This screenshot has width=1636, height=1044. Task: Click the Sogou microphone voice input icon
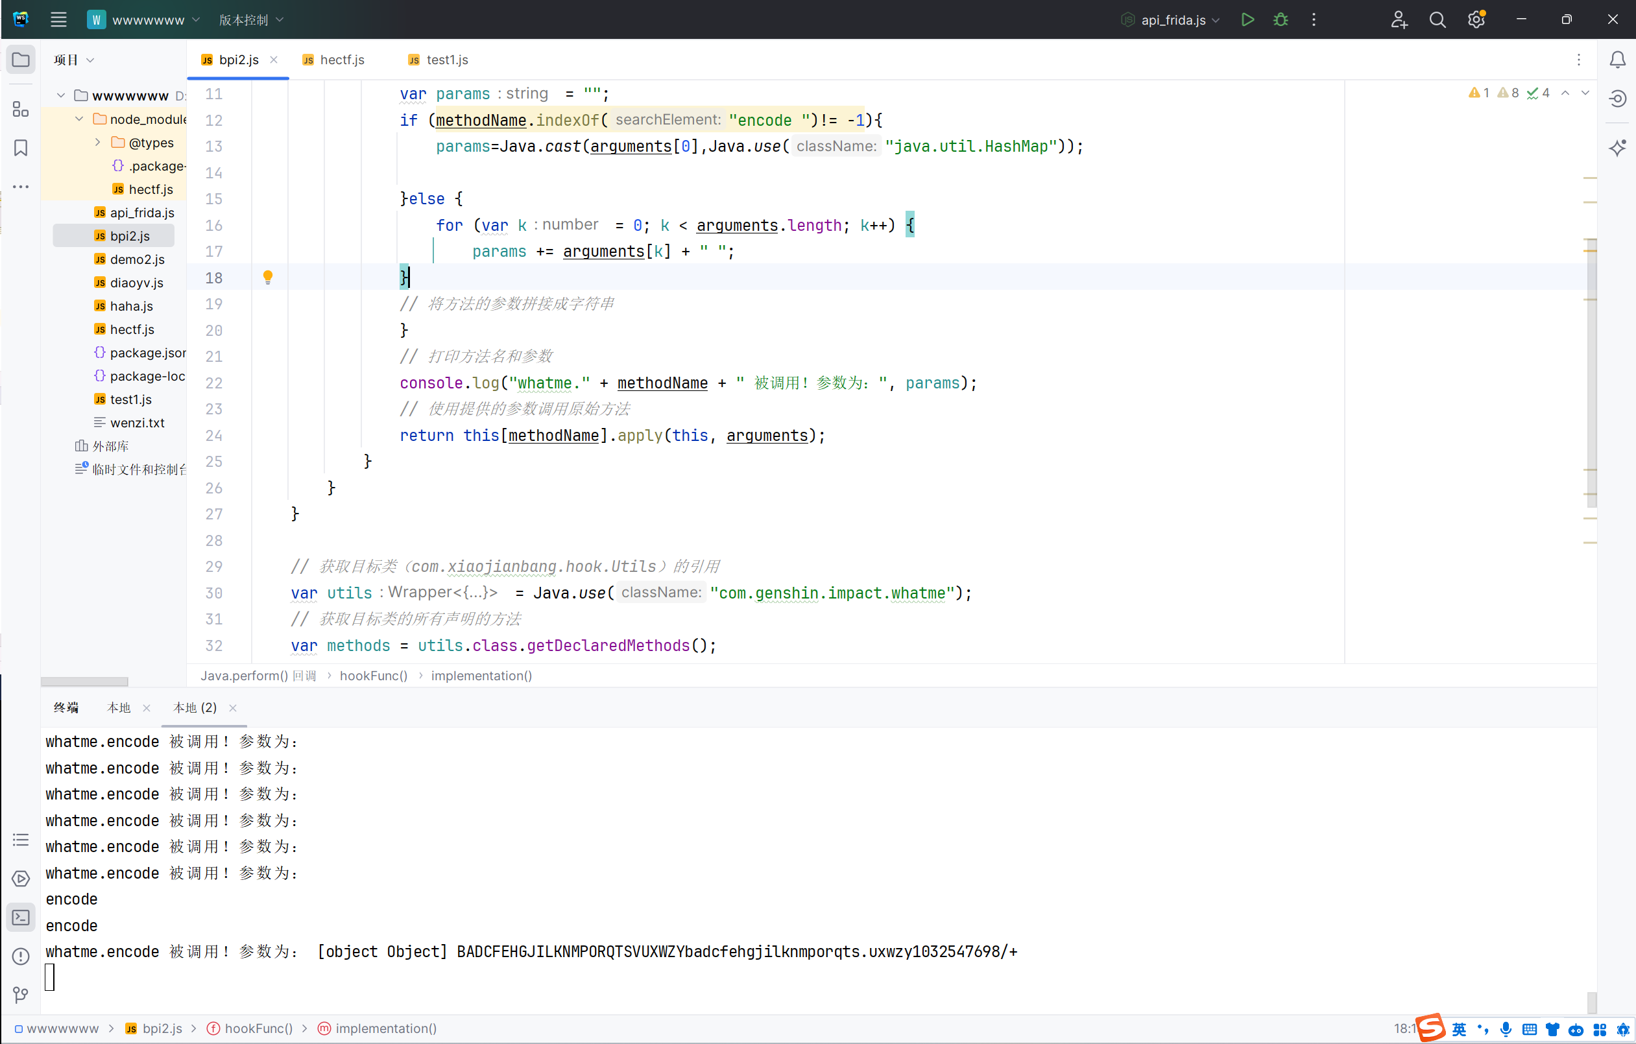pyautogui.click(x=1506, y=1030)
